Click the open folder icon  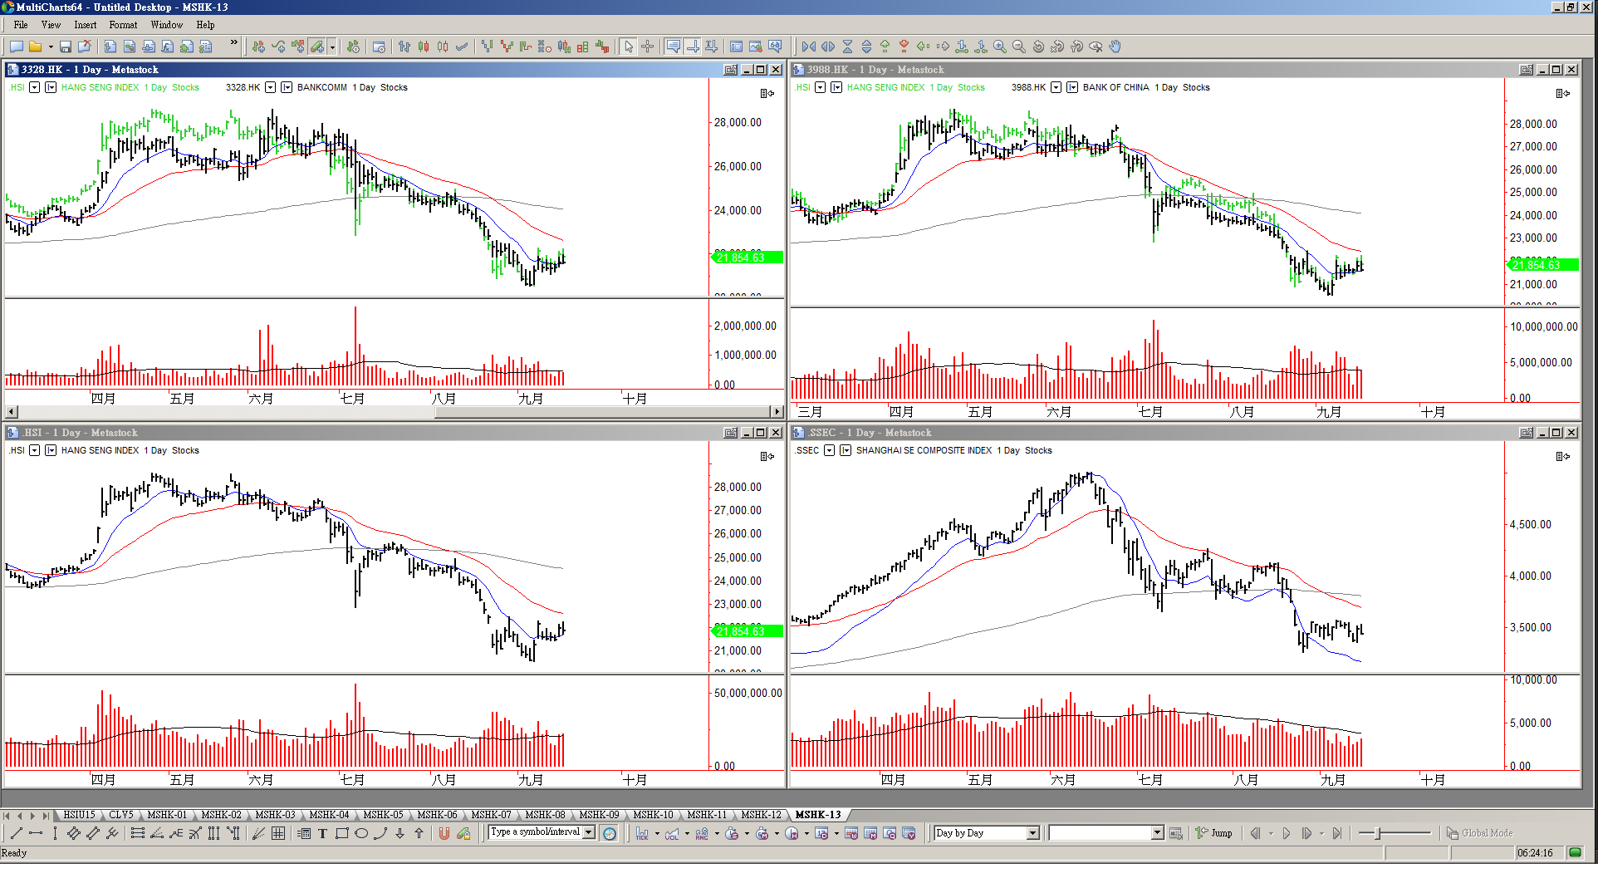(x=36, y=47)
